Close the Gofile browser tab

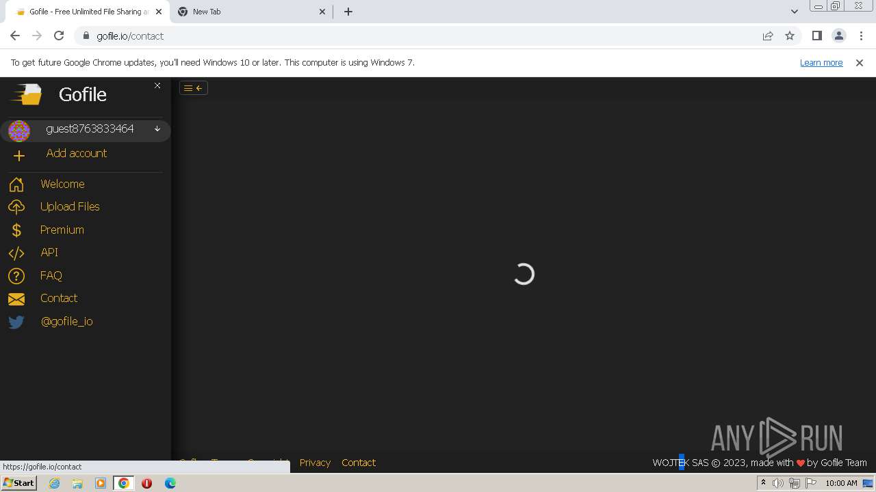click(157, 12)
